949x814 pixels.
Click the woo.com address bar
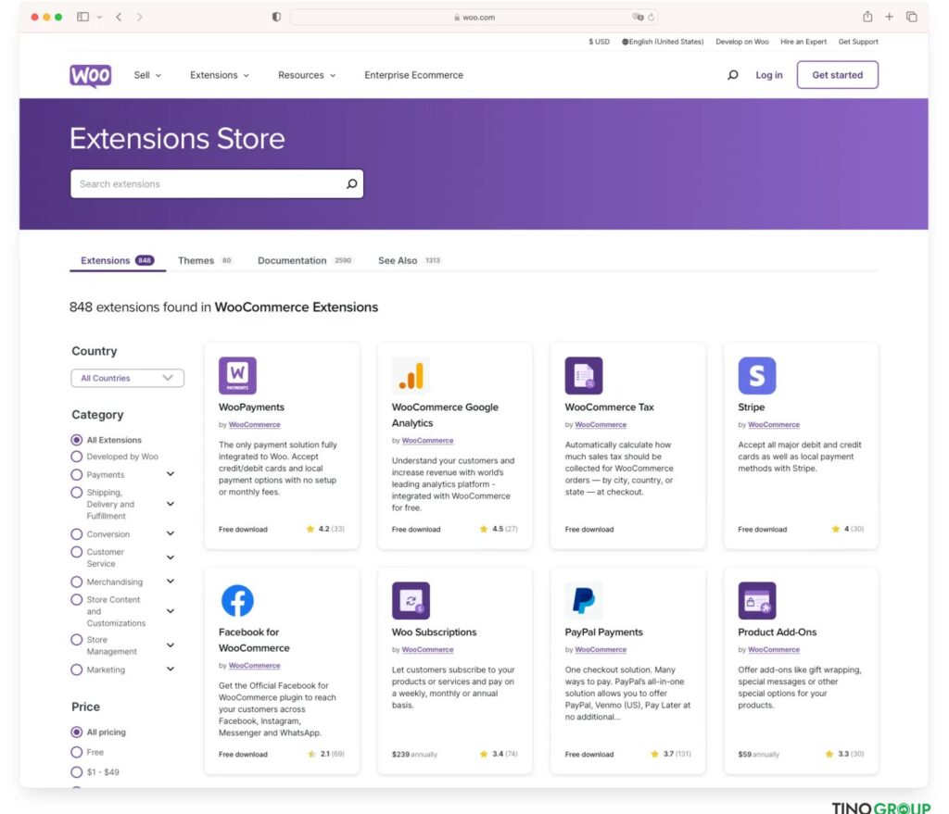[x=474, y=17]
